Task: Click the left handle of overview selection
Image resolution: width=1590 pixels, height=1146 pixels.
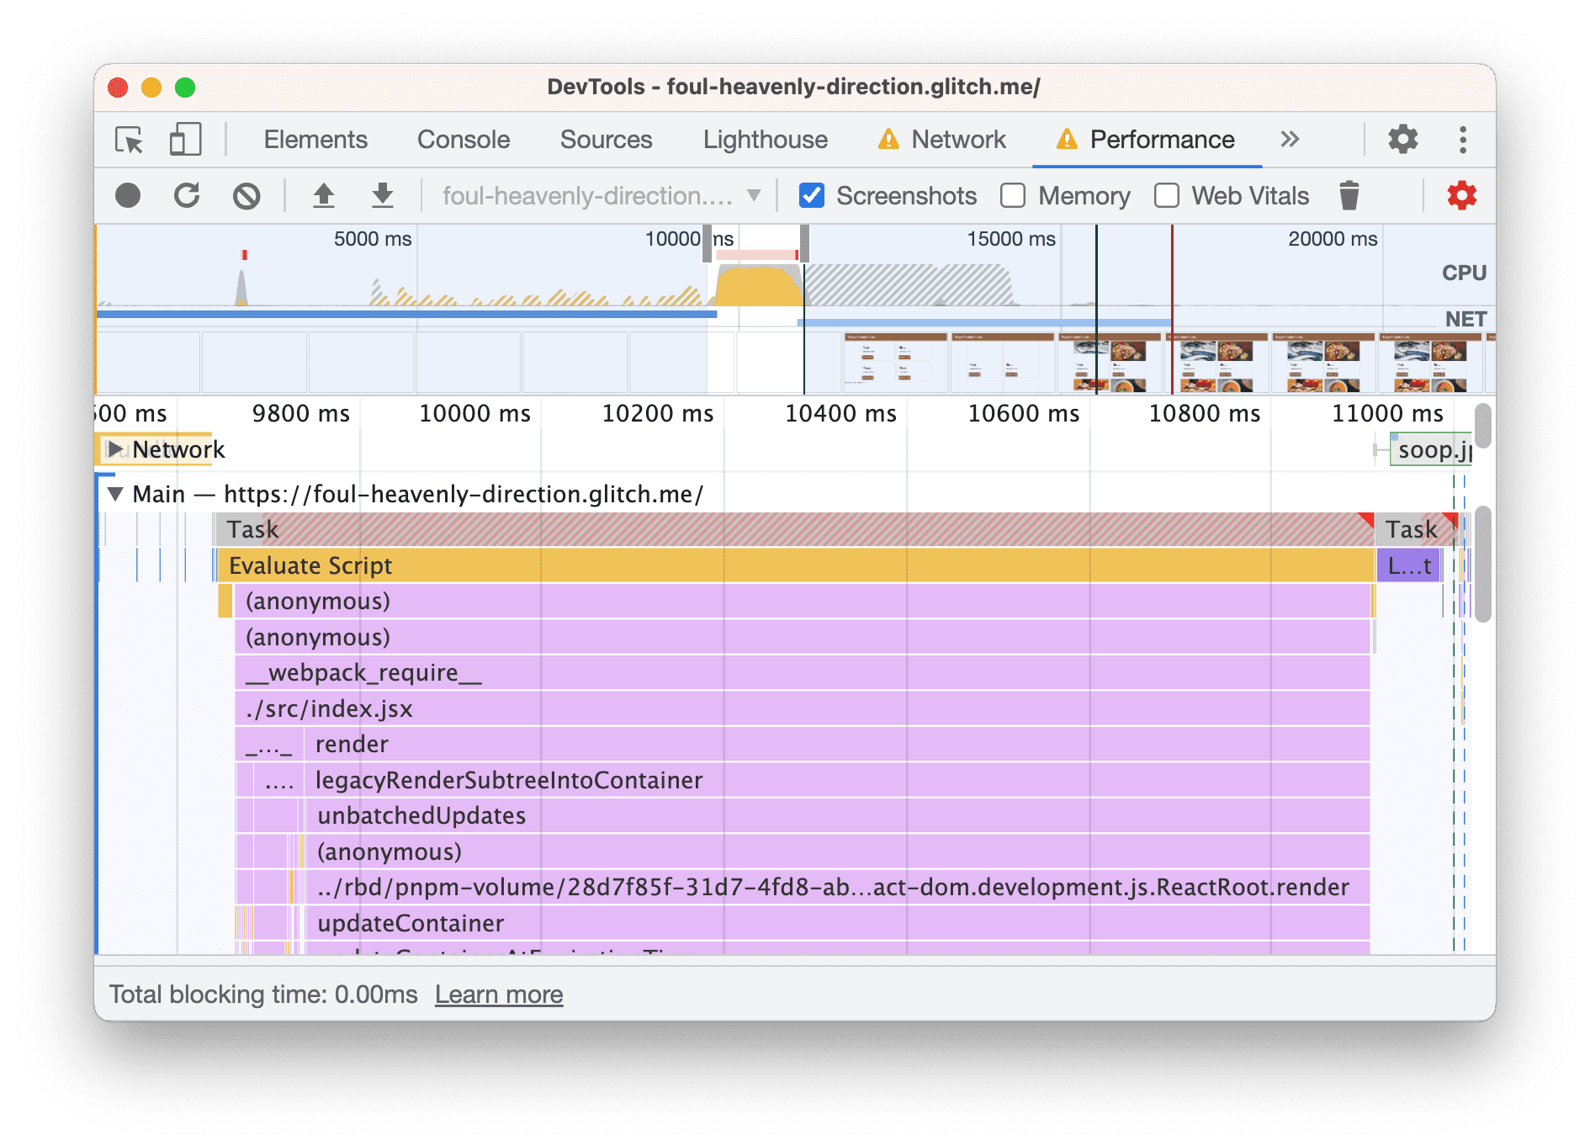Action: (707, 244)
